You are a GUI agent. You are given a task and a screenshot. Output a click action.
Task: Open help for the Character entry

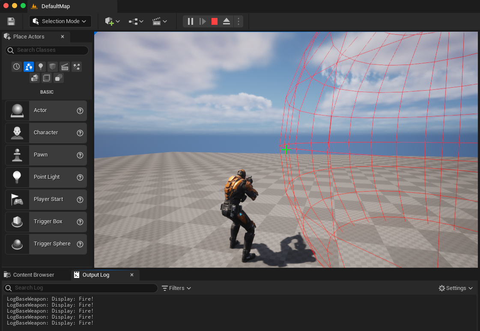pos(80,133)
